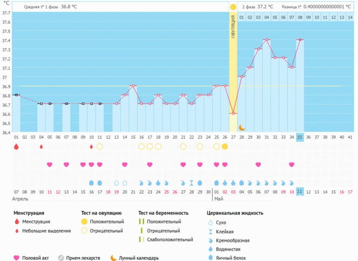The height and width of the screenshot is (261, 358).
Task: Click the '2 фаза 37.2 °C' header
Action: (x=257, y=7)
